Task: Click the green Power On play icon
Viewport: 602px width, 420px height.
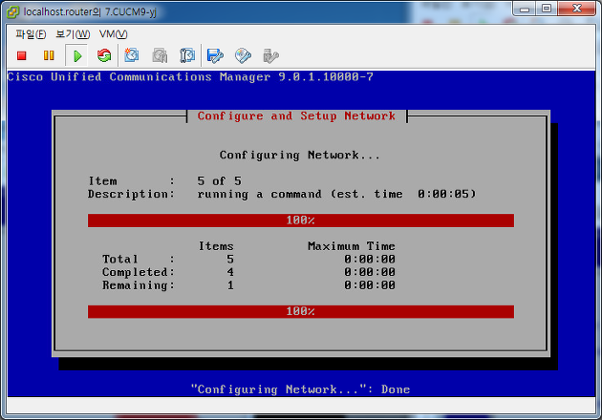Action: click(x=77, y=56)
